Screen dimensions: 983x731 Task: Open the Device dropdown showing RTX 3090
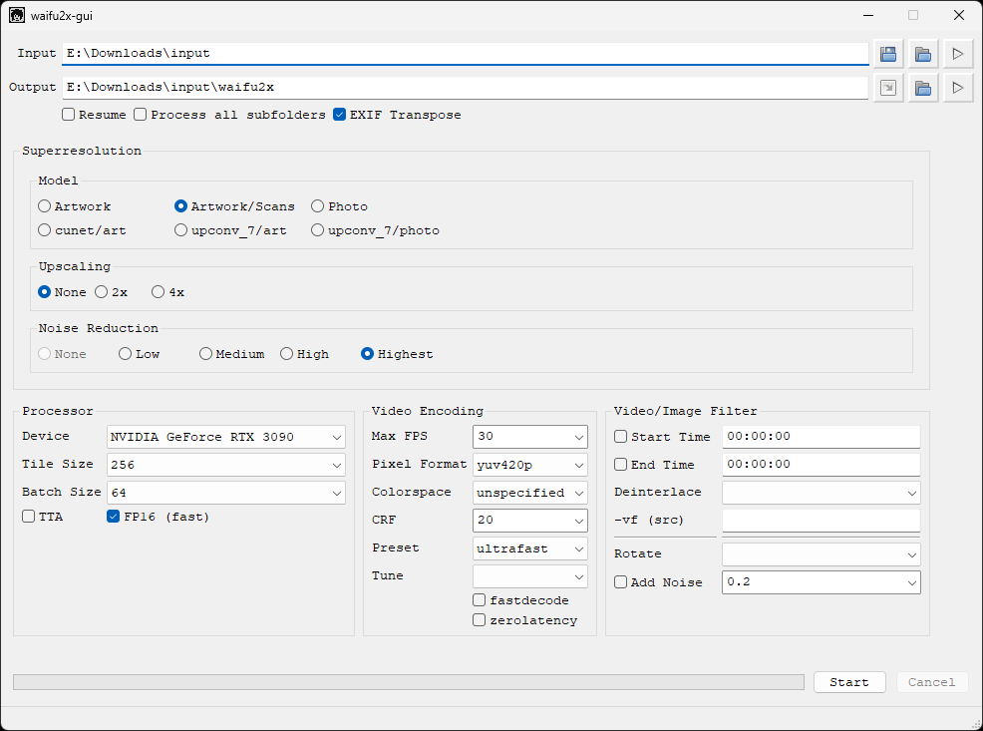[x=225, y=437]
